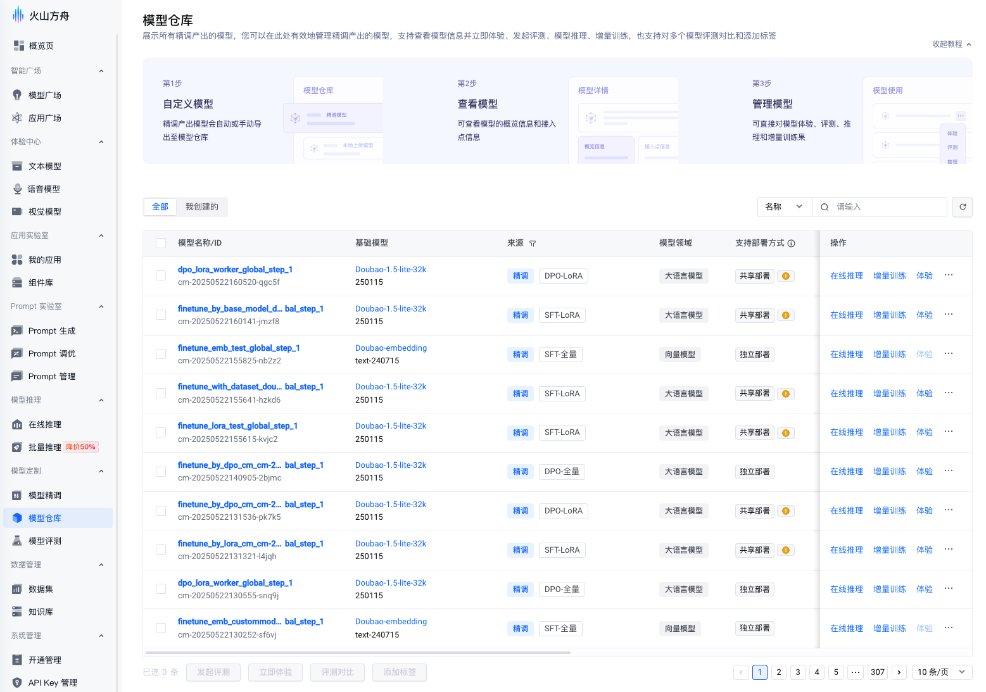Click the 视觉模型 sidebar icon
The width and height of the screenshot is (986, 692).
[x=17, y=211]
